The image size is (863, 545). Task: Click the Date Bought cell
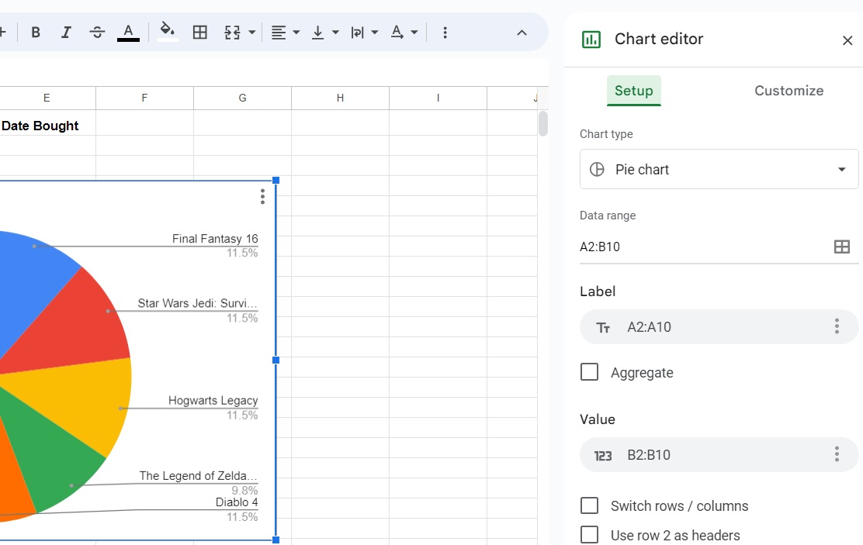[x=47, y=126]
